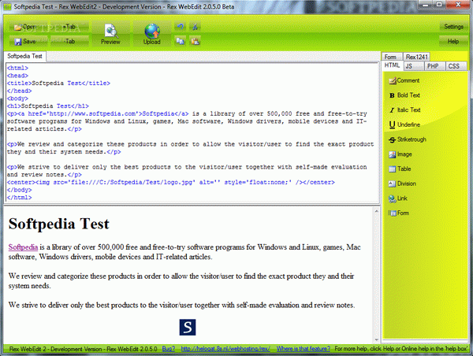Undo the last edit

(180, 27)
